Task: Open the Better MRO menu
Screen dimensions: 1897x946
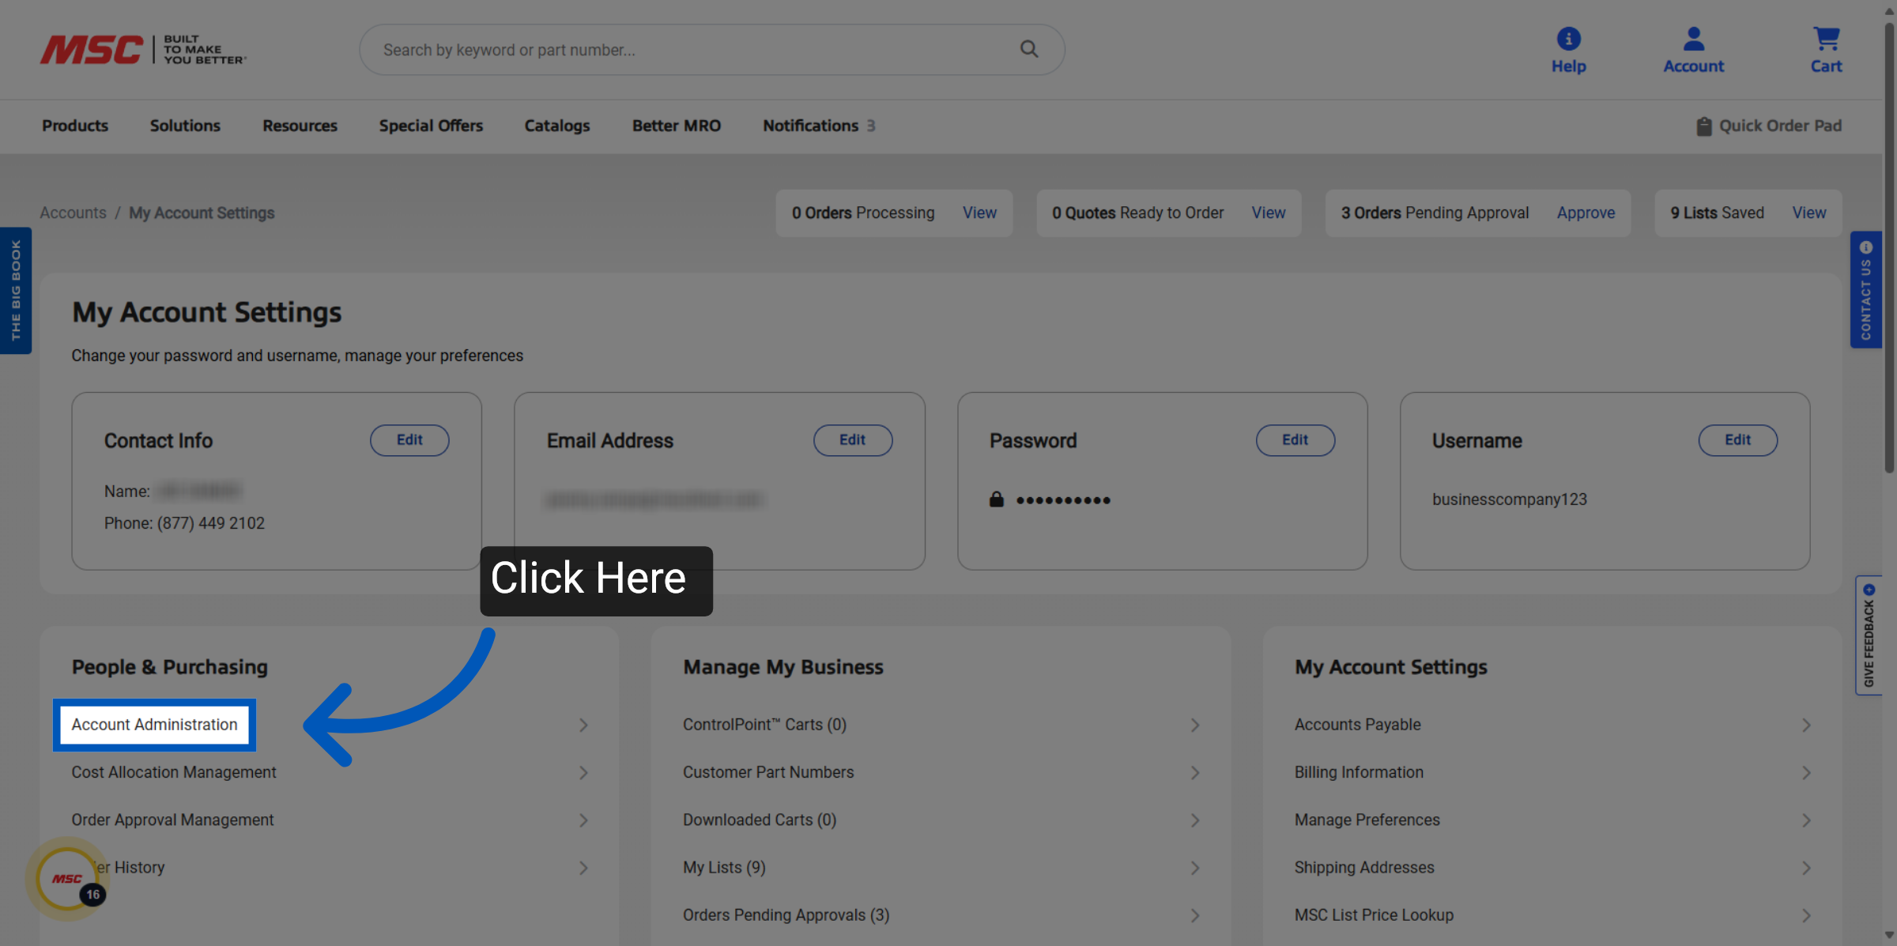Action: pyautogui.click(x=677, y=126)
